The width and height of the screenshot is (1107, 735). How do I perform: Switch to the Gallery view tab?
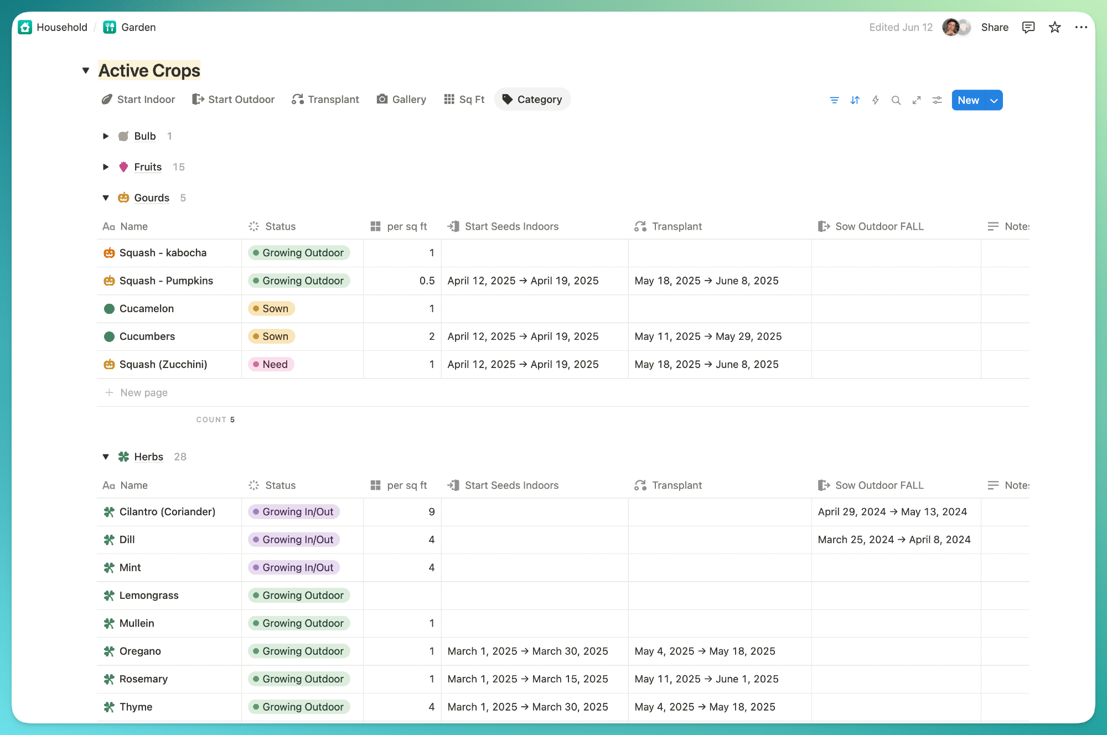click(402, 99)
